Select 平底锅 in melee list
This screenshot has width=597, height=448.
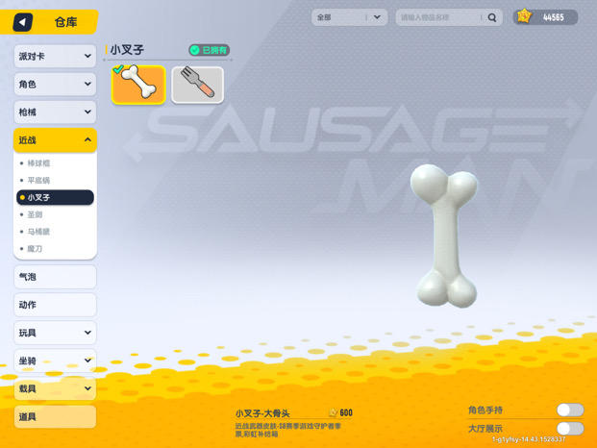38,181
